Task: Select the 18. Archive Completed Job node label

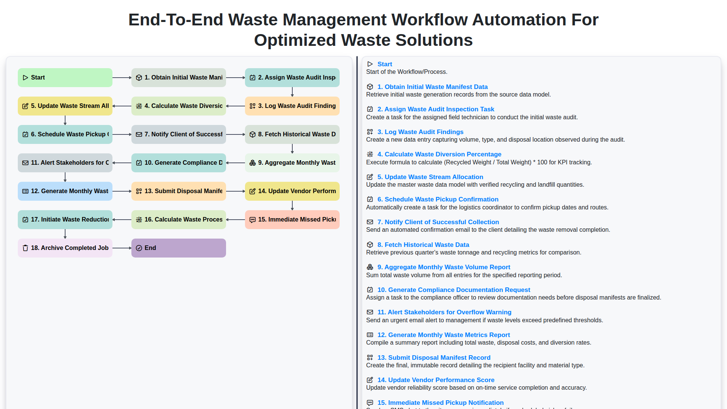Action: coord(70,248)
